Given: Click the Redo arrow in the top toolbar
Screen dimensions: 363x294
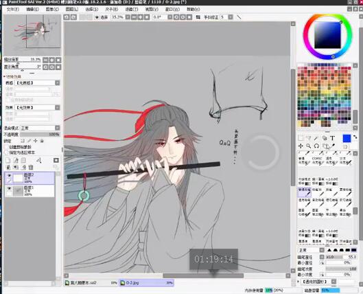Looking at the screenshot, I should [x=73, y=17].
